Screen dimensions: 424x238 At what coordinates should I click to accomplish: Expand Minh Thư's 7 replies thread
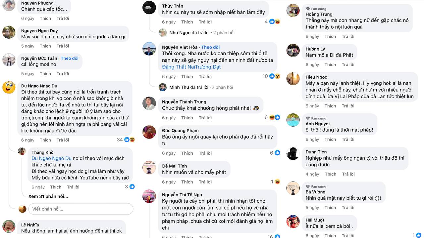tap(201, 87)
